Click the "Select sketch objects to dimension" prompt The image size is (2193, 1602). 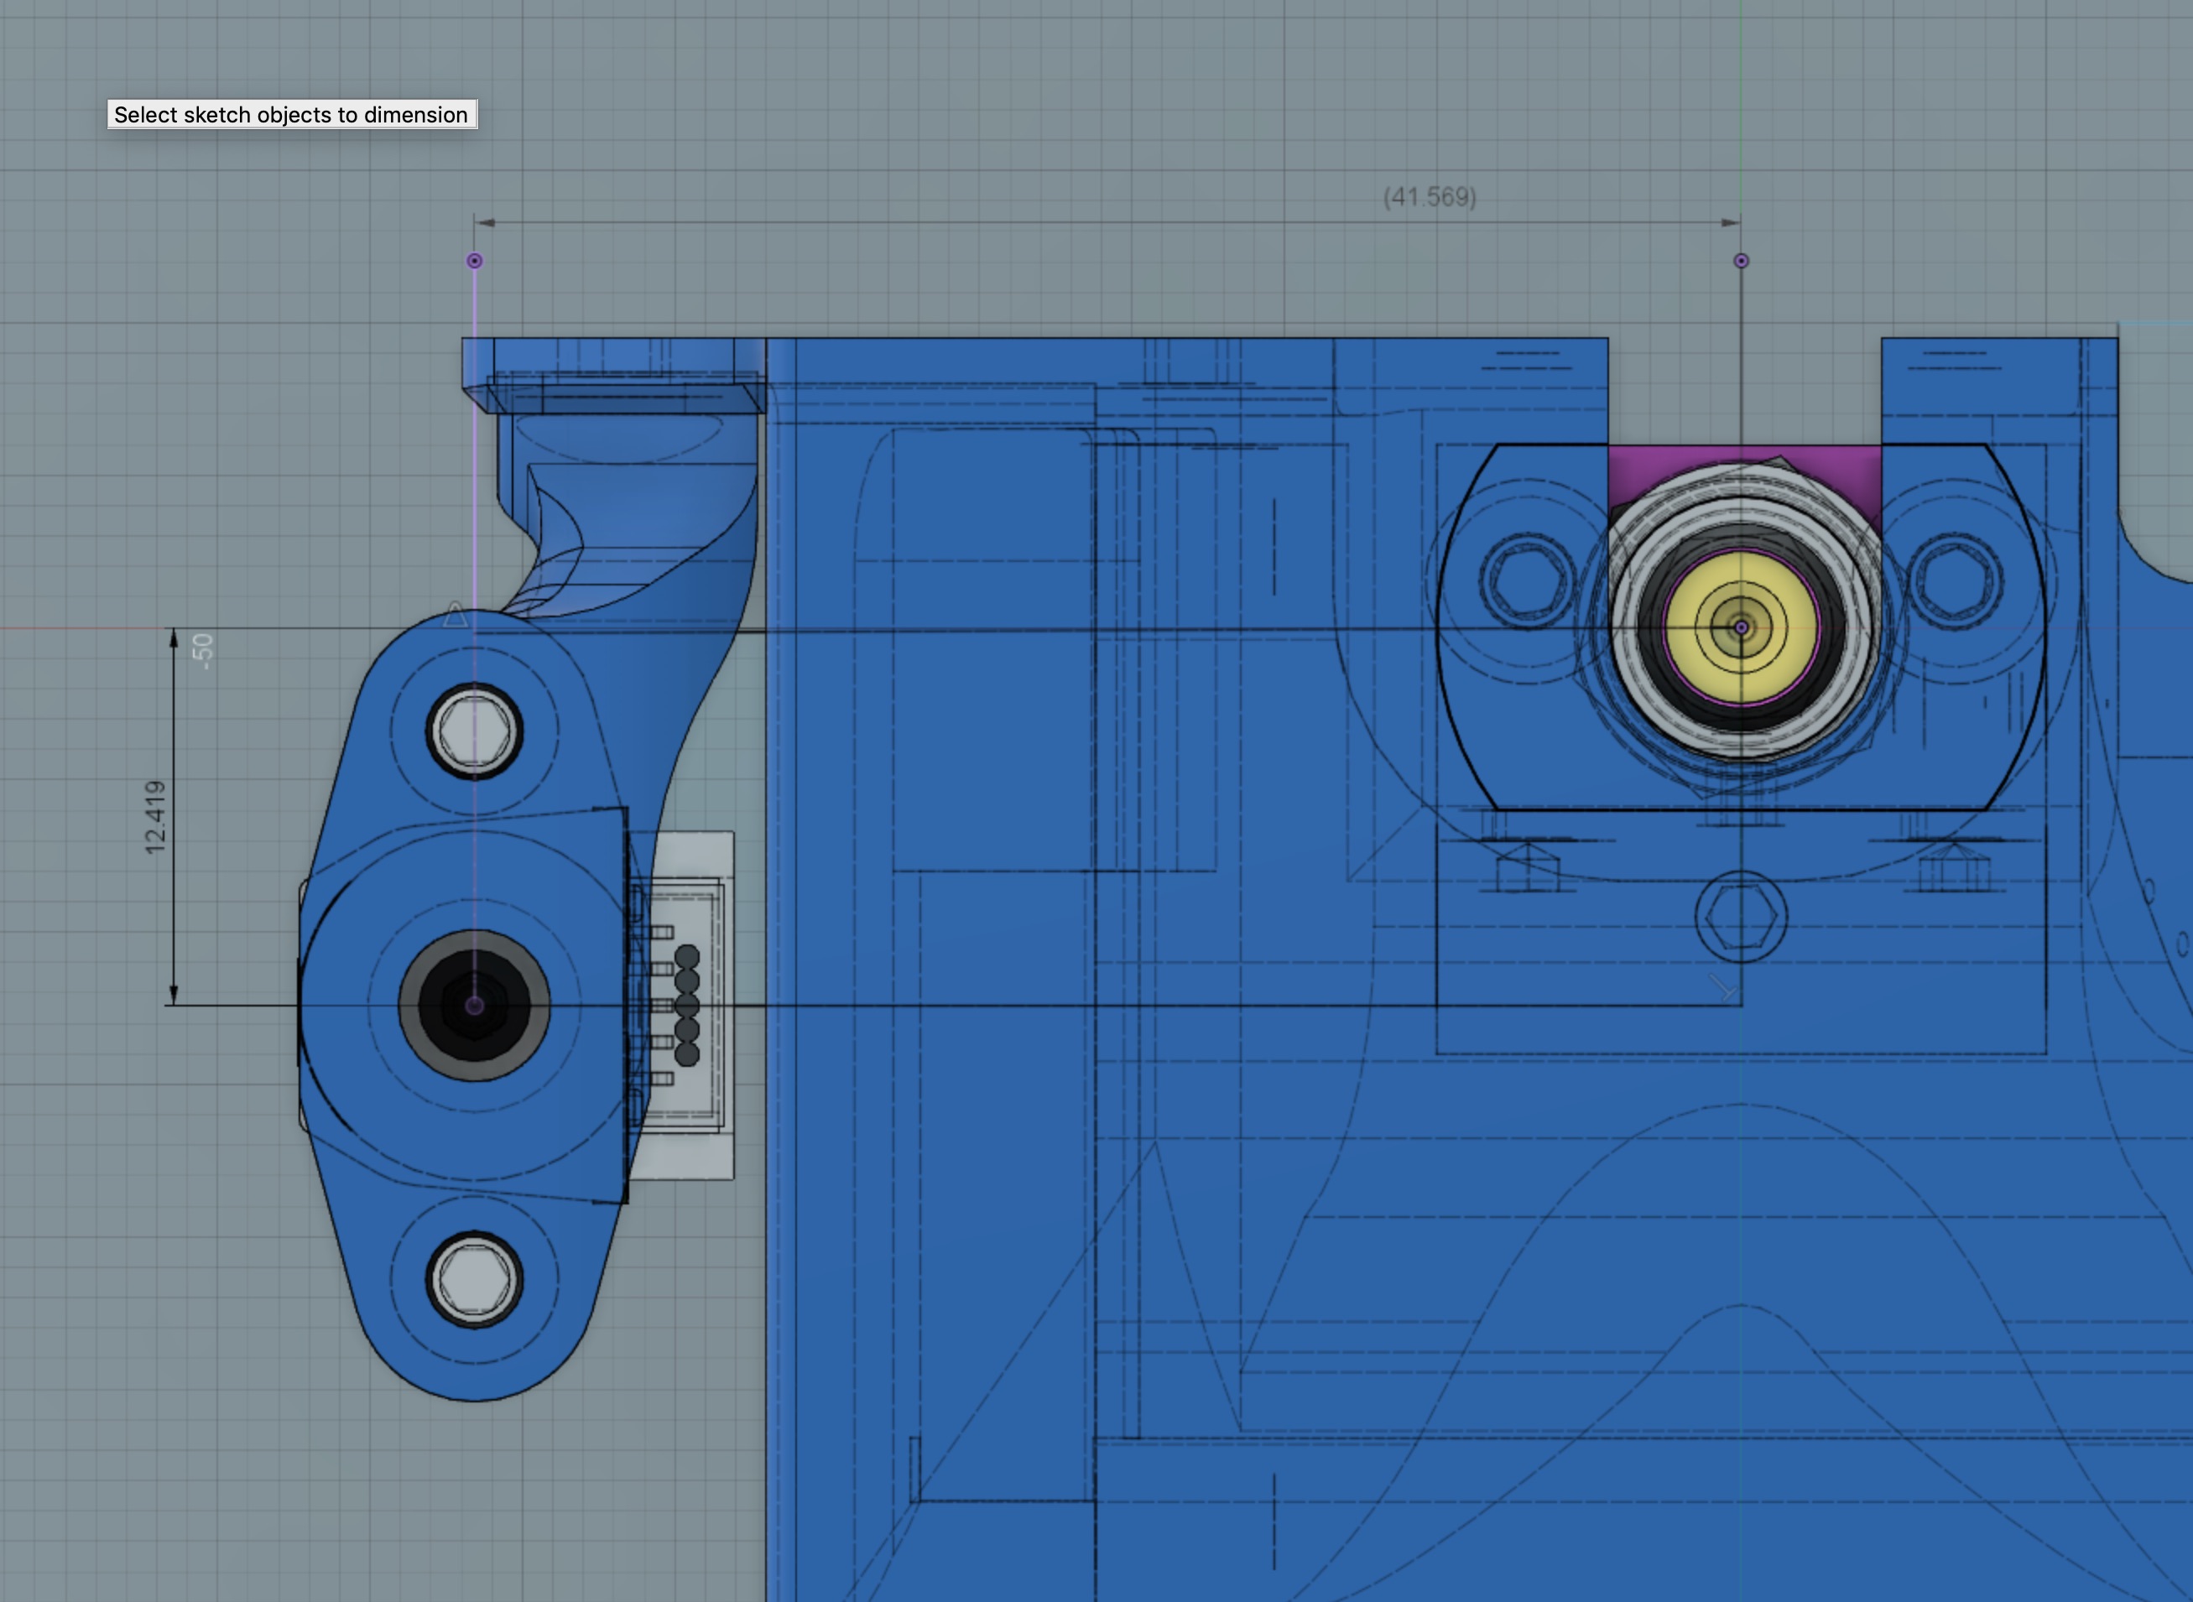click(292, 114)
